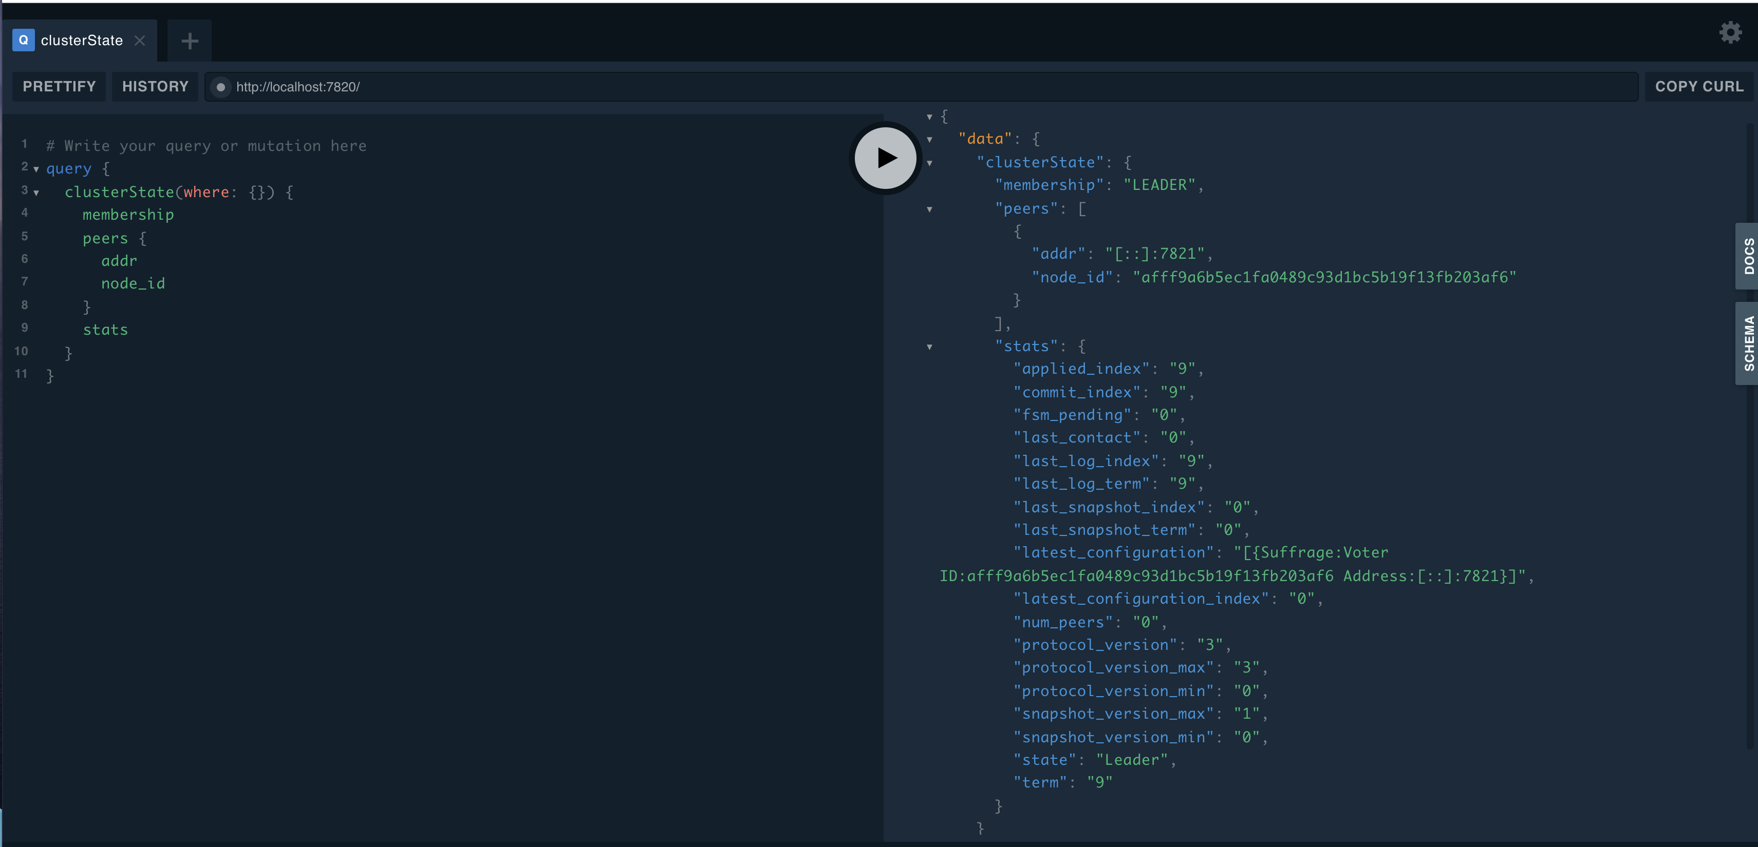
Task: Close the clusterState tab
Action: coord(140,40)
